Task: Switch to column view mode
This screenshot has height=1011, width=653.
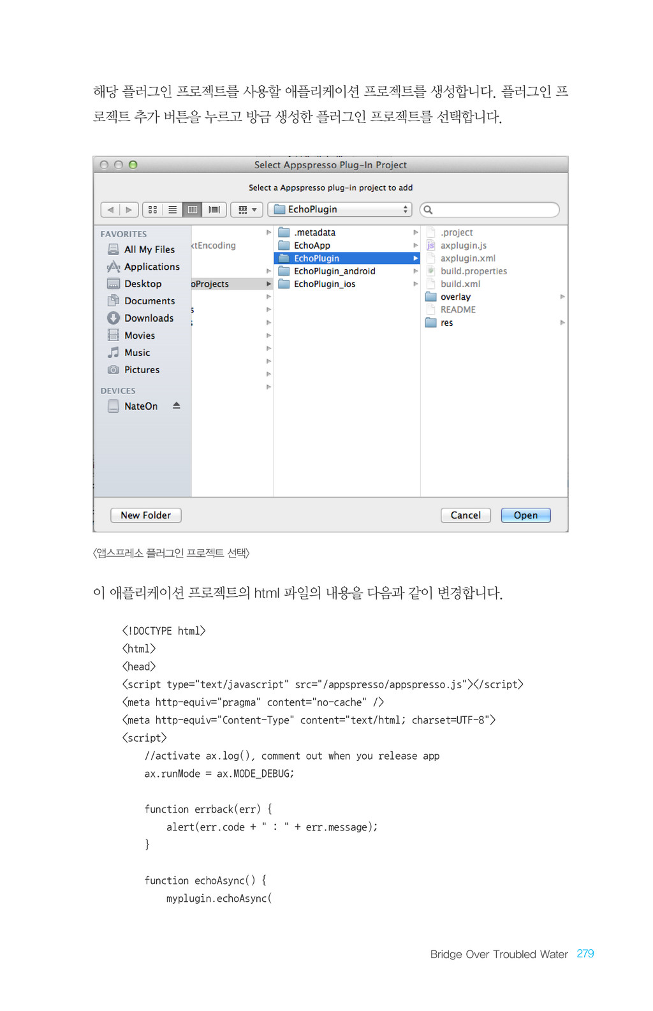Action: (192, 209)
